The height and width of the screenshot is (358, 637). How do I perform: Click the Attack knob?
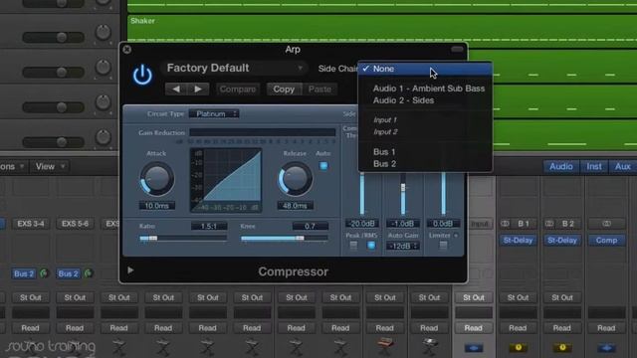click(157, 179)
